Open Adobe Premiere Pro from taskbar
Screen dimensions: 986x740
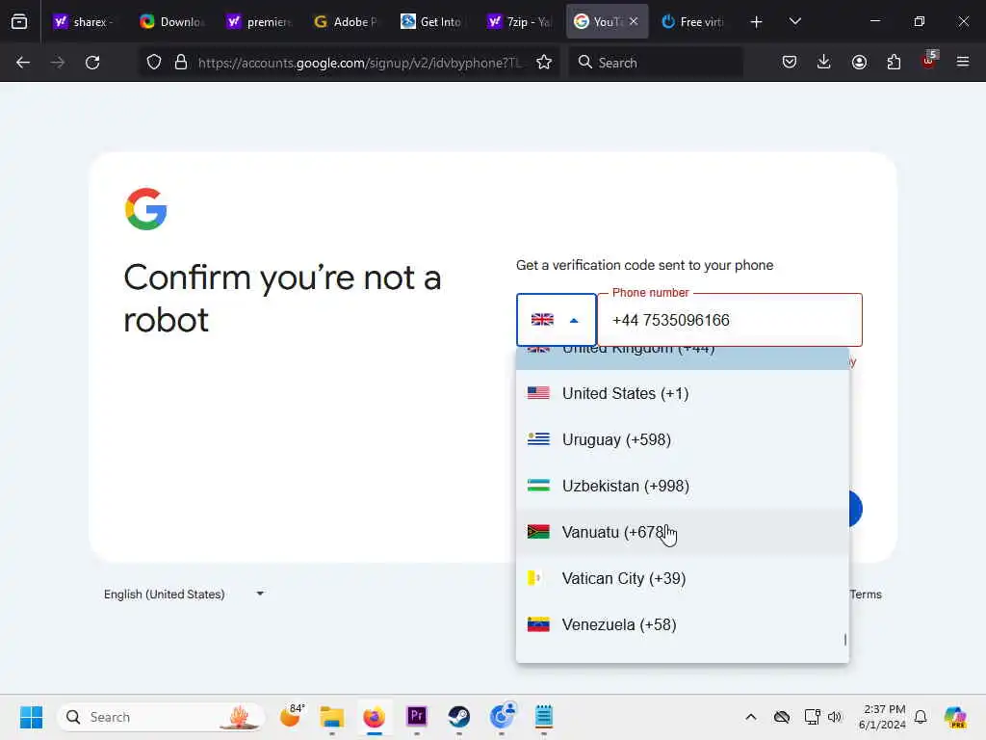pyautogui.click(x=416, y=717)
